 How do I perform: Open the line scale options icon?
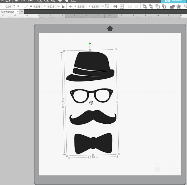coord(26,6)
